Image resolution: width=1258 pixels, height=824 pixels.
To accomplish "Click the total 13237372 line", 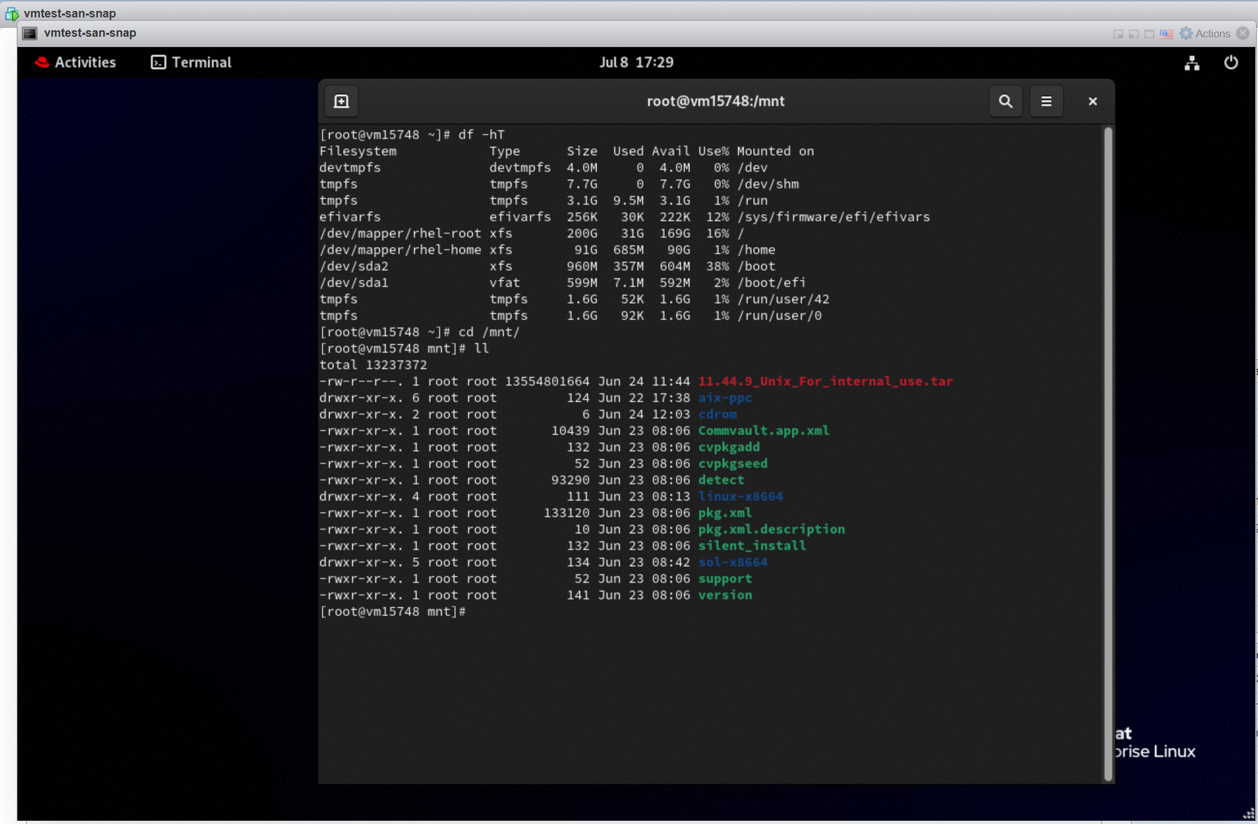I will tap(373, 365).
